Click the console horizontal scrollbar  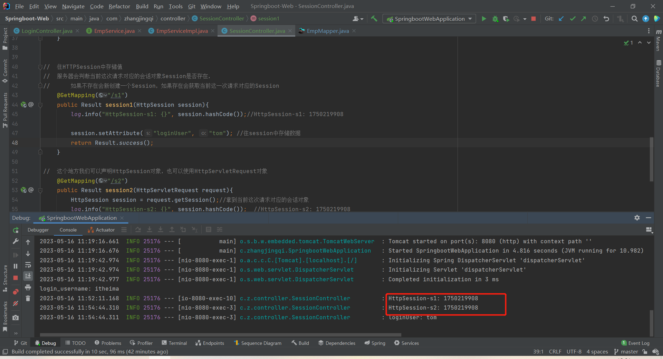tap(220, 334)
